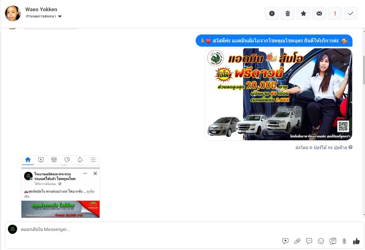
Task: Mark conversation unread with the envelope icon
Action: 319,13
